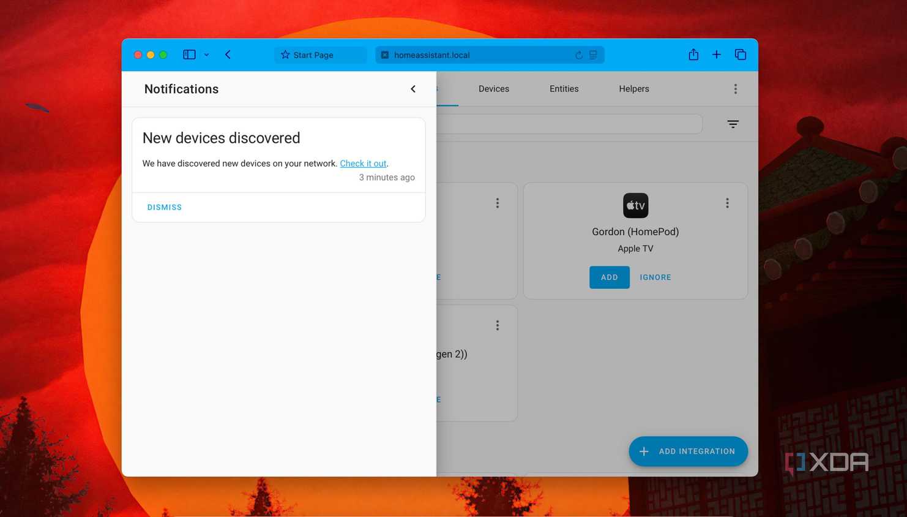Click the 'Apple TV' subtitle text
Viewport: 907px width, 517px height.
[635, 249]
